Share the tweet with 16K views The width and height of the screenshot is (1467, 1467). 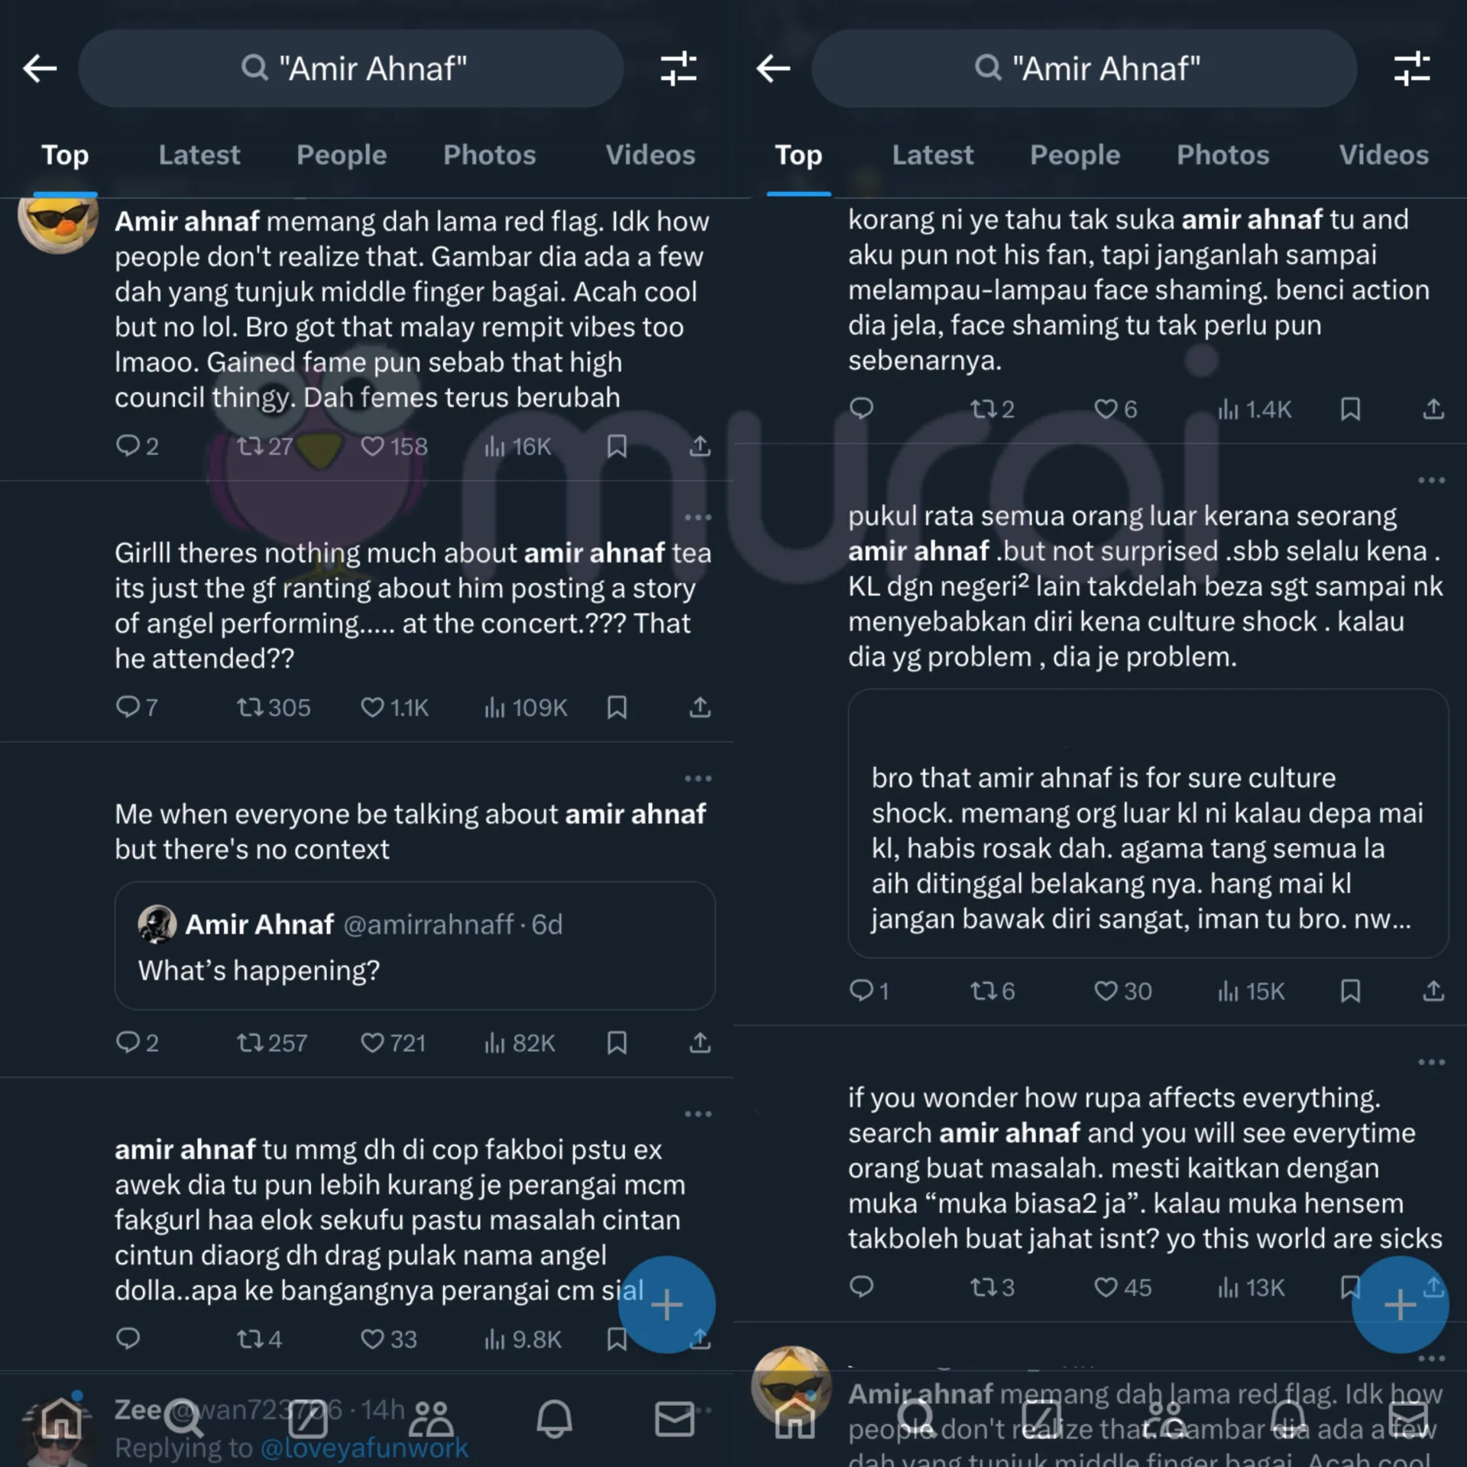point(700,446)
